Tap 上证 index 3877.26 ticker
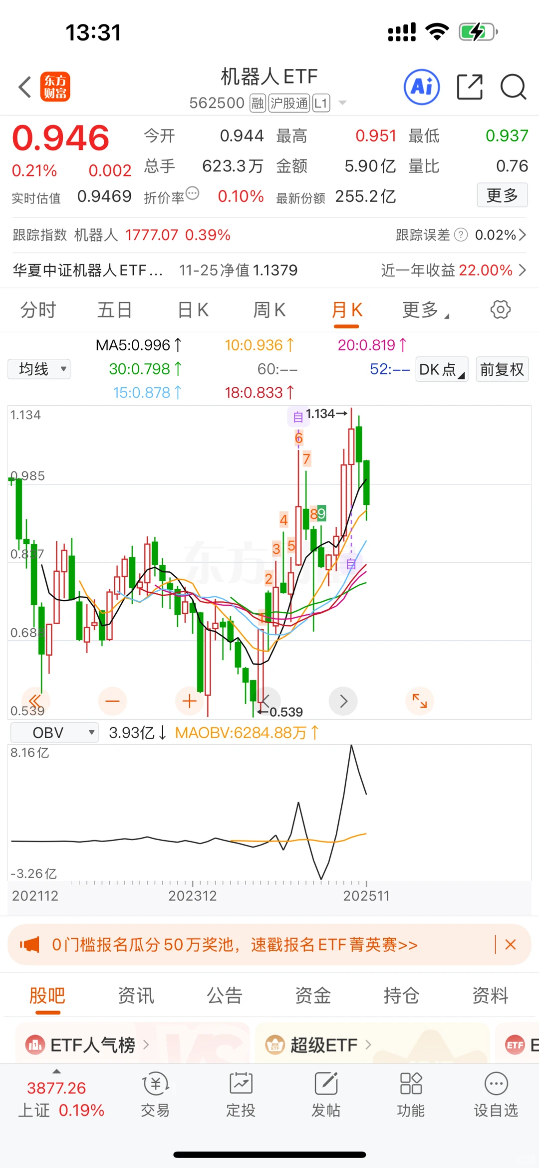 (x=61, y=1099)
